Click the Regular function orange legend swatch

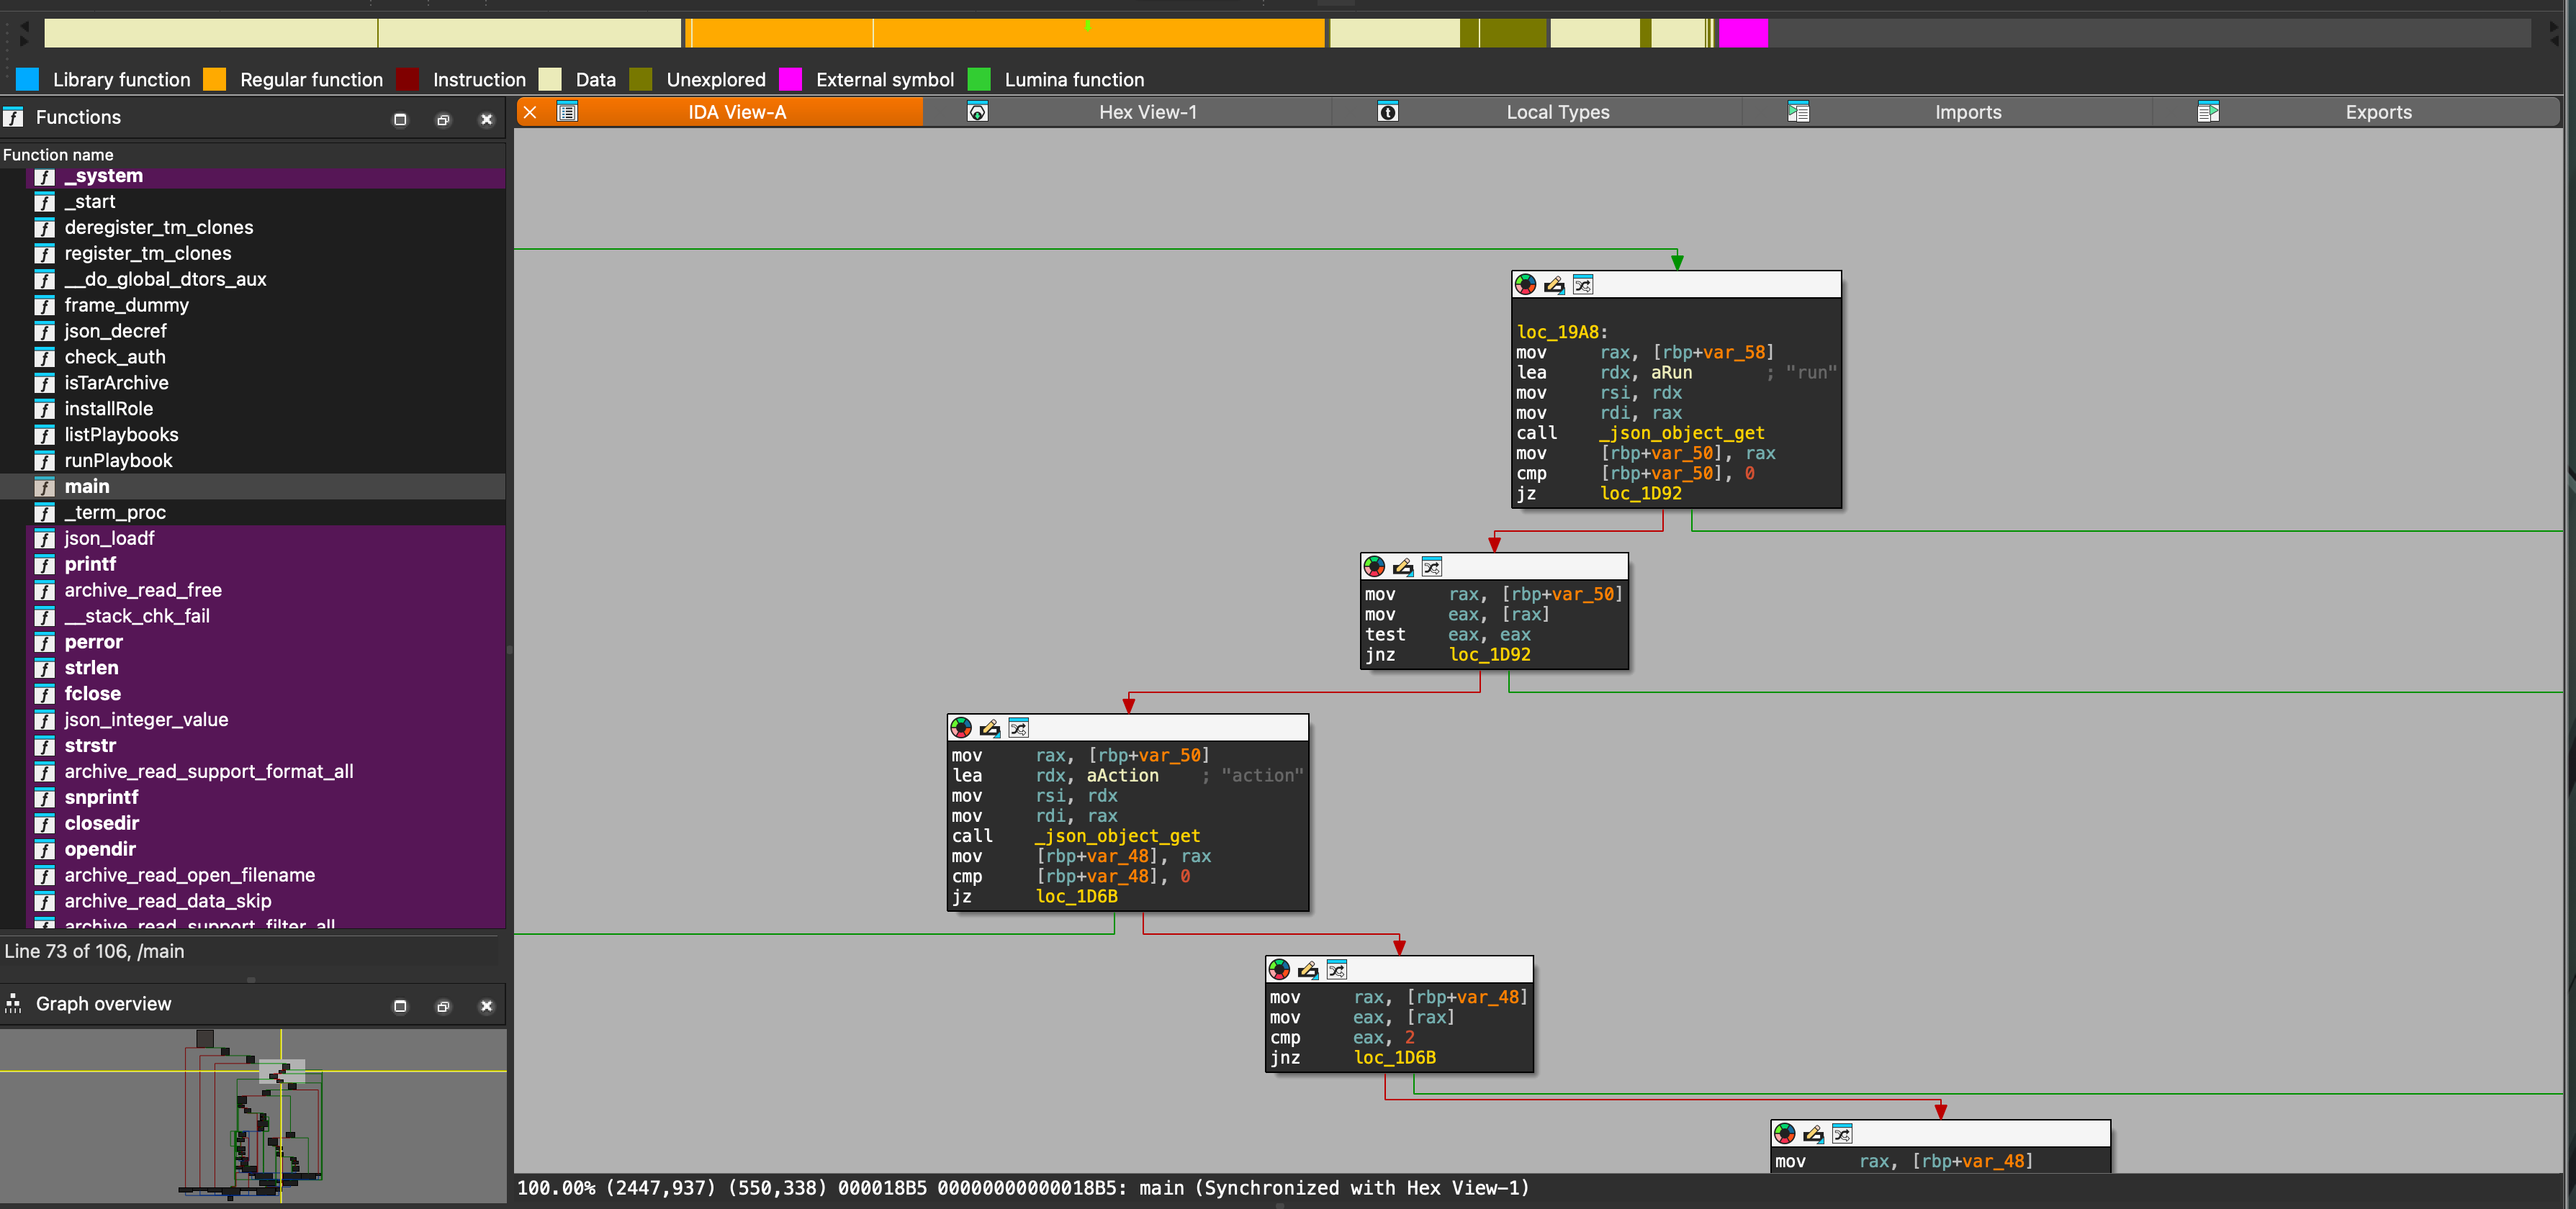(x=214, y=79)
